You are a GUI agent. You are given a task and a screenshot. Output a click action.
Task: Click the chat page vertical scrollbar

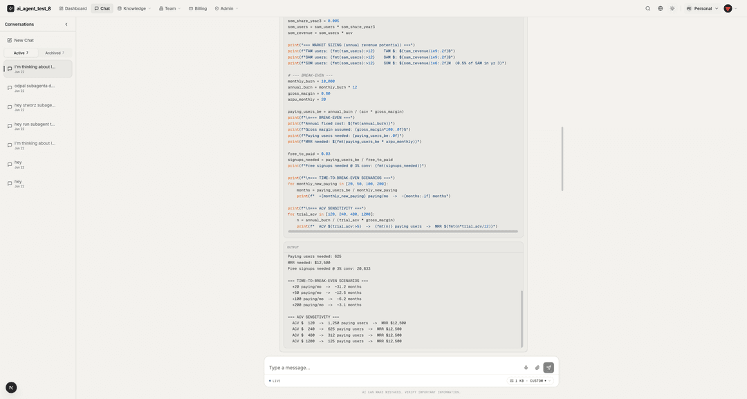point(562,159)
